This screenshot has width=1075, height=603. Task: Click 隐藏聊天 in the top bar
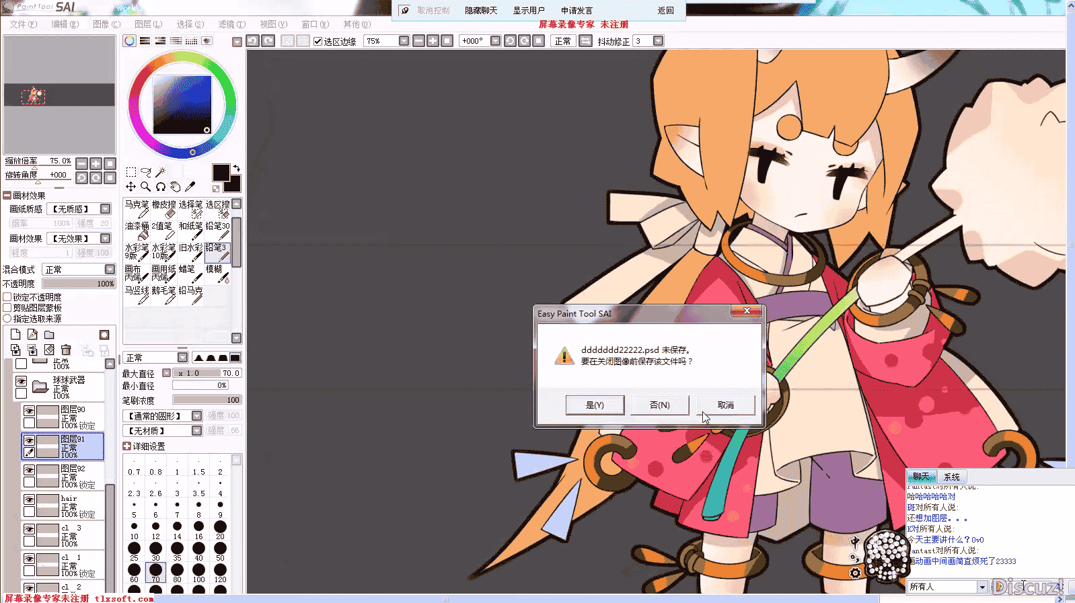point(481,11)
